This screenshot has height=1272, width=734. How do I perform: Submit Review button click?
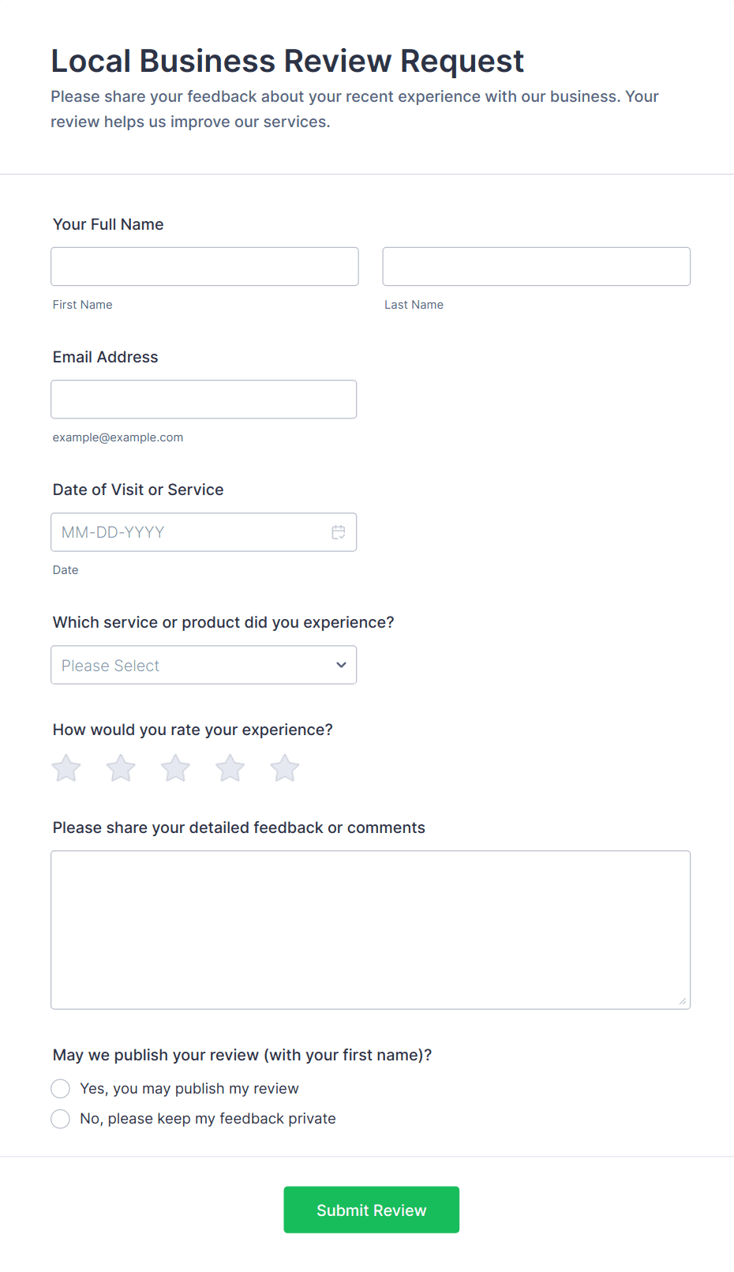(x=372, y=1210)
